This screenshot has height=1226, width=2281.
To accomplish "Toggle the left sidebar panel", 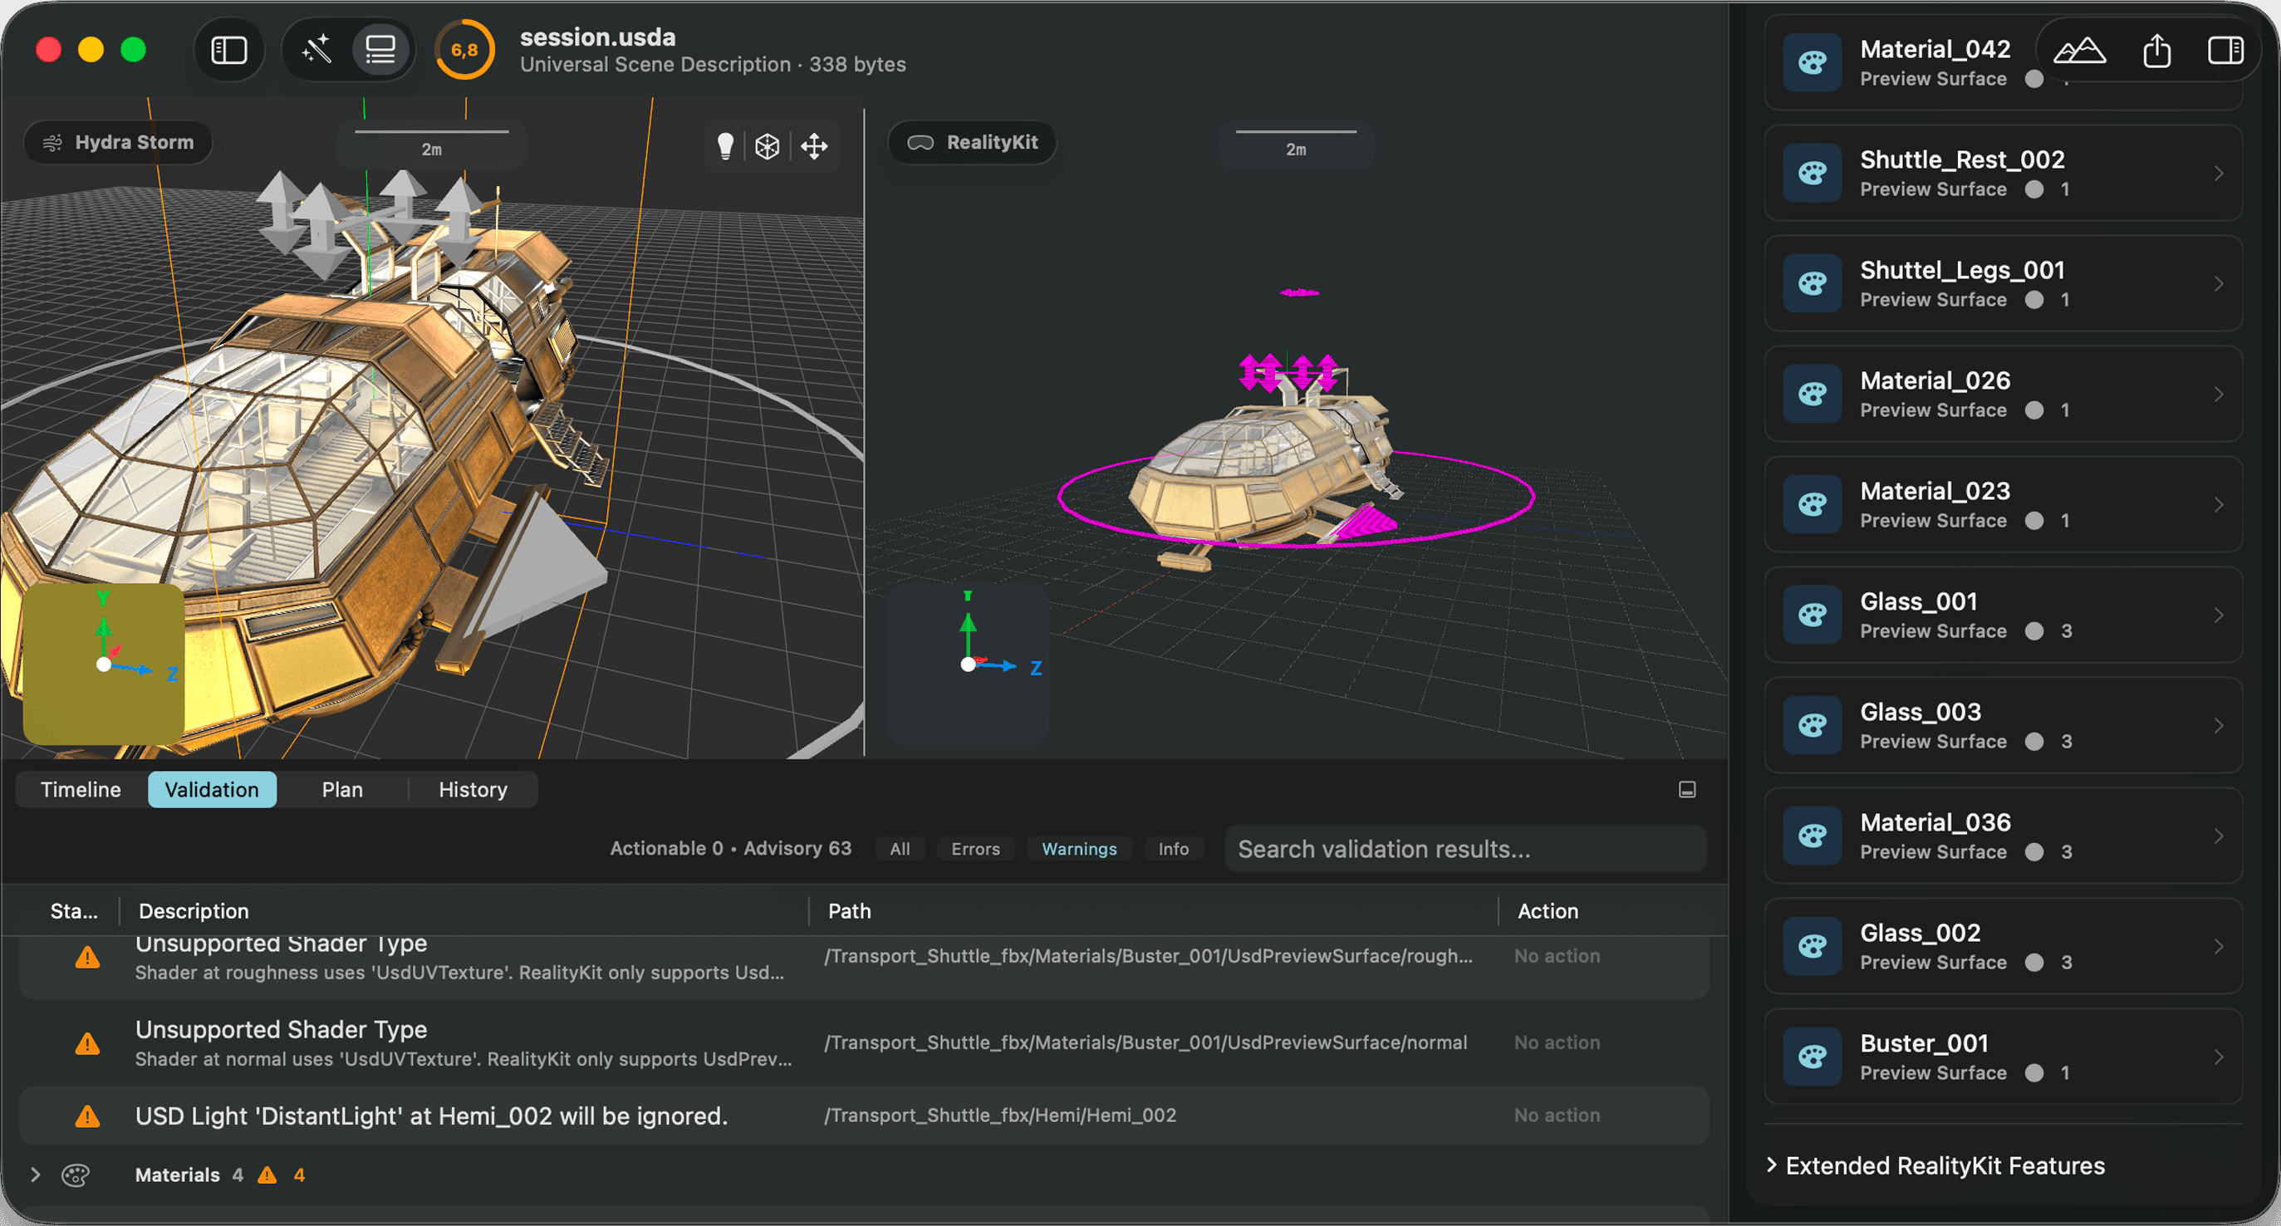I will click(228, 51).
